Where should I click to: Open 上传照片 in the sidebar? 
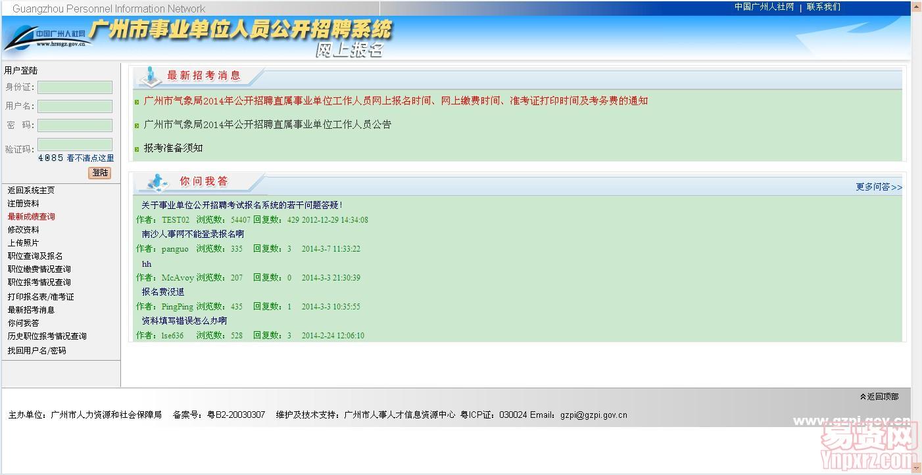pyautogui.click(x=24, y=243)
